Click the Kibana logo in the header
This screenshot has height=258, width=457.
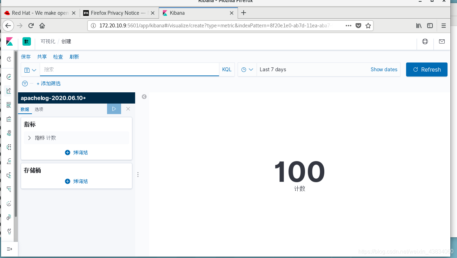pos(9,41)
